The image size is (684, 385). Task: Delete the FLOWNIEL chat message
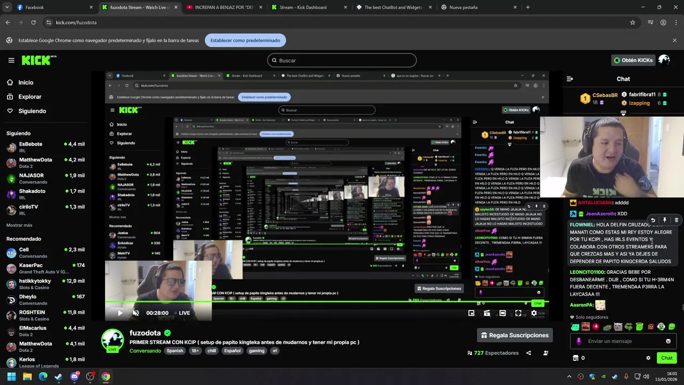pos(676,220)
